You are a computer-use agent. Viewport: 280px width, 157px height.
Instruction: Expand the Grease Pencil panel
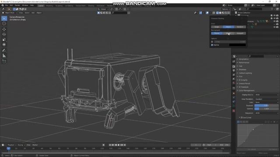point(244,83)
